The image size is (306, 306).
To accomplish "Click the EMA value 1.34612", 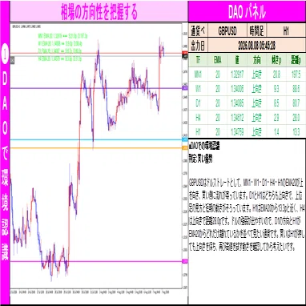I will point(237,118).
